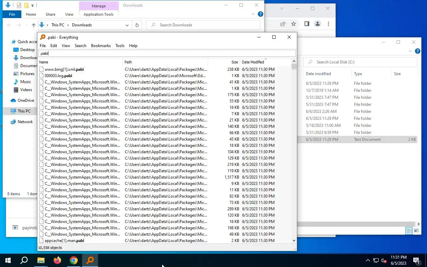The width and height of the screenshot is (427, 267).
Task: Open Explorer help in the Downloads window
Action: click(x=261, y=14)
